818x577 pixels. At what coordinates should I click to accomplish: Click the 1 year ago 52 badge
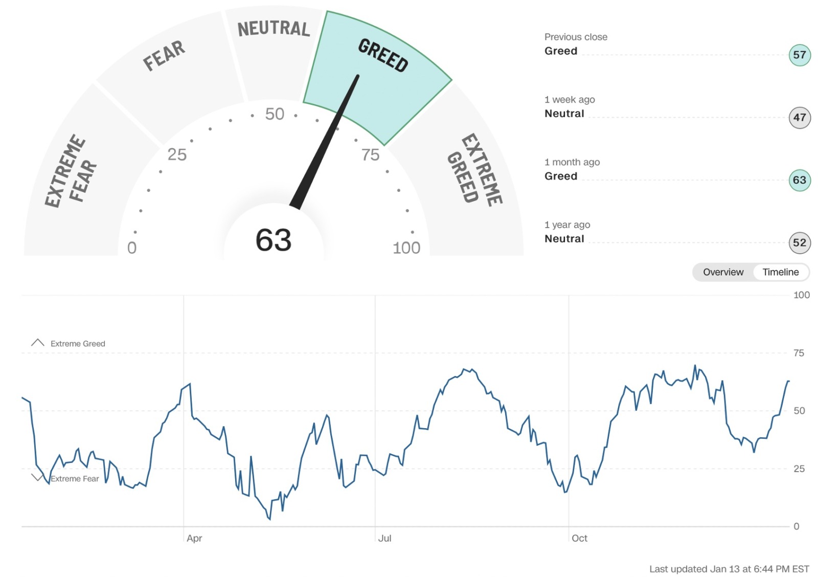[800, 243]
